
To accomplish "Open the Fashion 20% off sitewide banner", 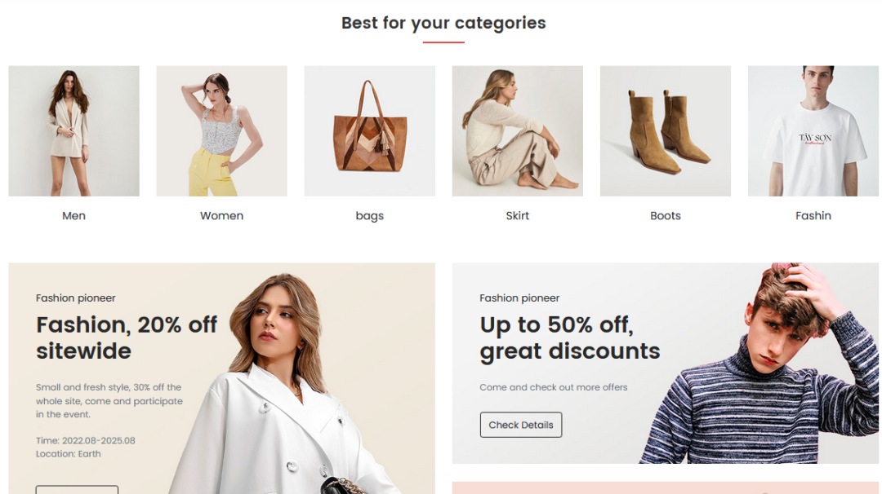I will [221, 378].
